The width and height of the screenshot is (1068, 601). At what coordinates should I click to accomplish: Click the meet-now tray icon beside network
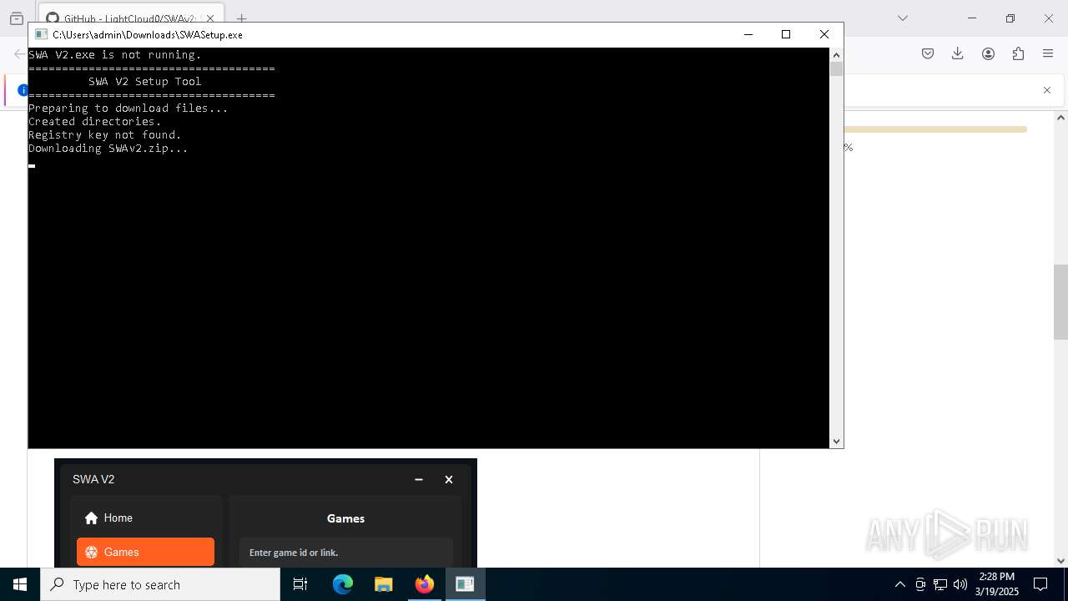920,584
